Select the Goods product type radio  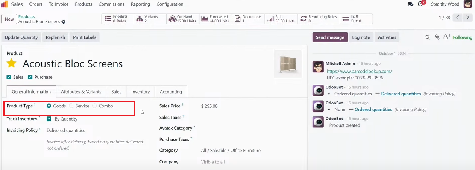coord(49,106)
